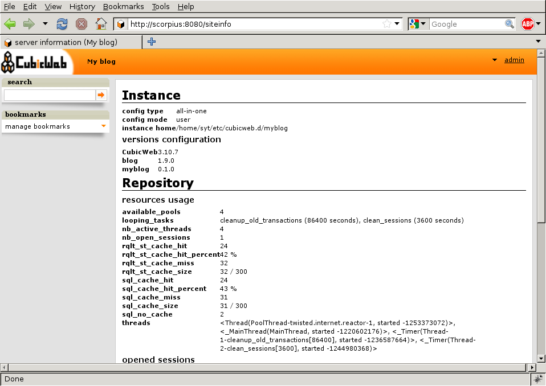
Task: Click the site identity icon in address bar
Action: (121, 24)
